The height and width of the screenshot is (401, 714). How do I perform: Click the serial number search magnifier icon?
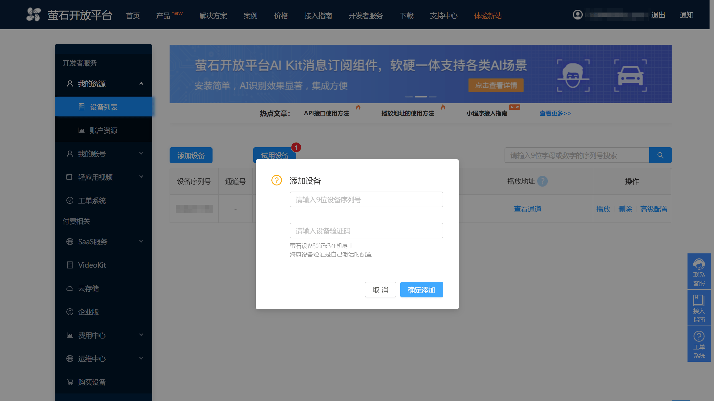pos(660,155)
